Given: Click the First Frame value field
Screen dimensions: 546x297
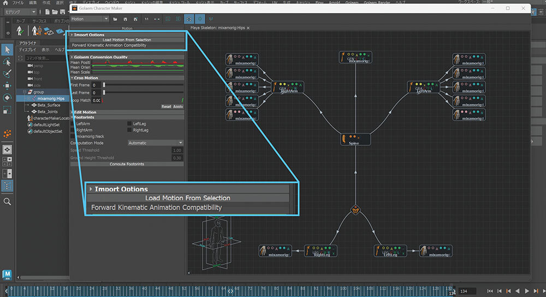Looking at the screenshot, I should 97,85.
